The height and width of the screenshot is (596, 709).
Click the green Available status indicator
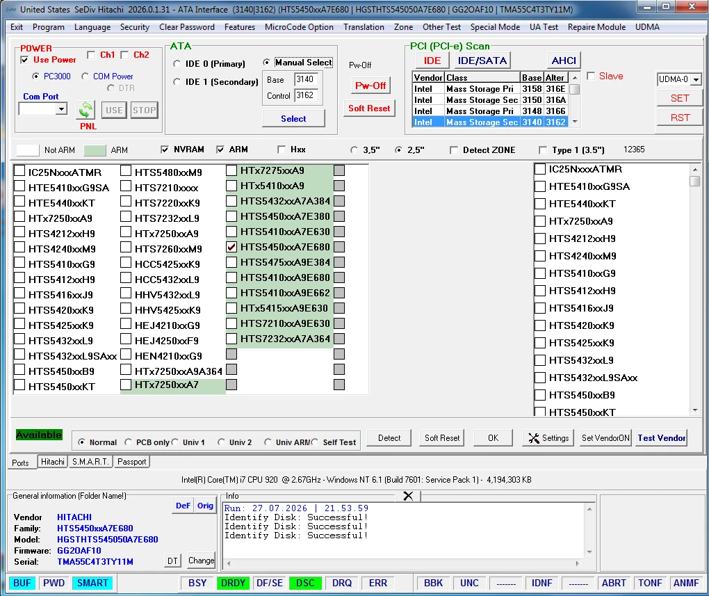tap(39, 435)
